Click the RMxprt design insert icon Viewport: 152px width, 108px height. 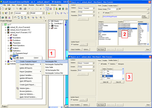click(9, 17)
